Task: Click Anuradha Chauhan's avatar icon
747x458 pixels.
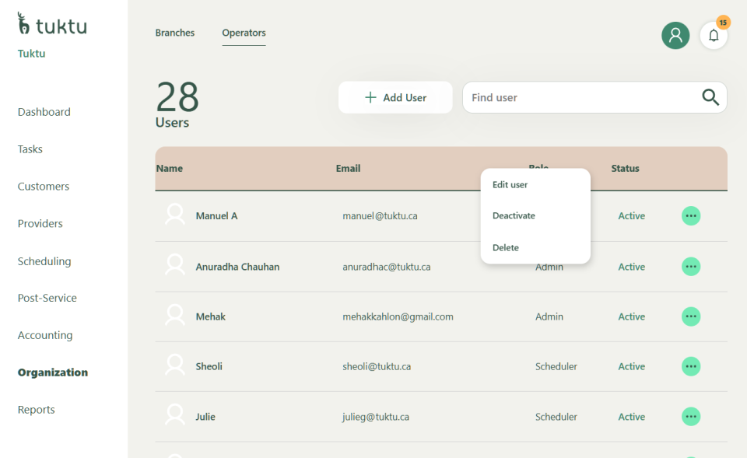Action: click(x=175, y=266)
